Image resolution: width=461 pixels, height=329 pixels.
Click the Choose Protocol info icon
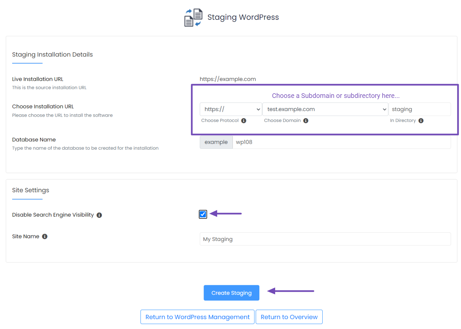244,121
